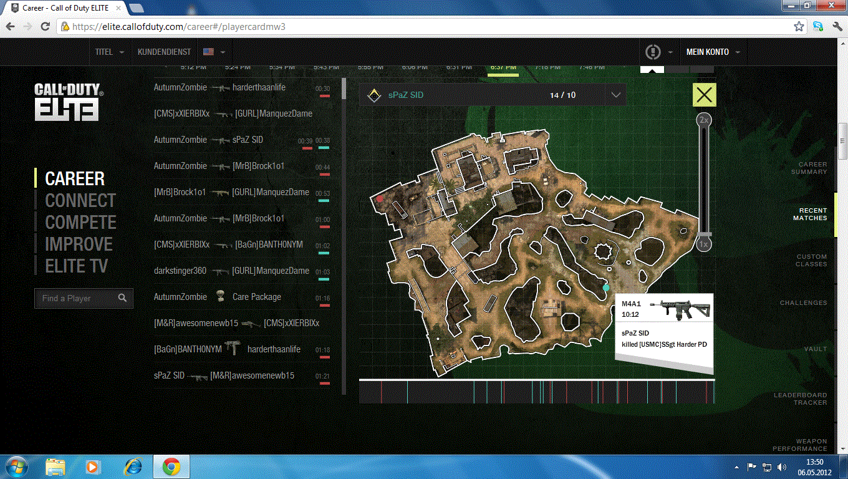Open the MEIN KONTO account dropdown
848x479 pixels.
(713, 52)
